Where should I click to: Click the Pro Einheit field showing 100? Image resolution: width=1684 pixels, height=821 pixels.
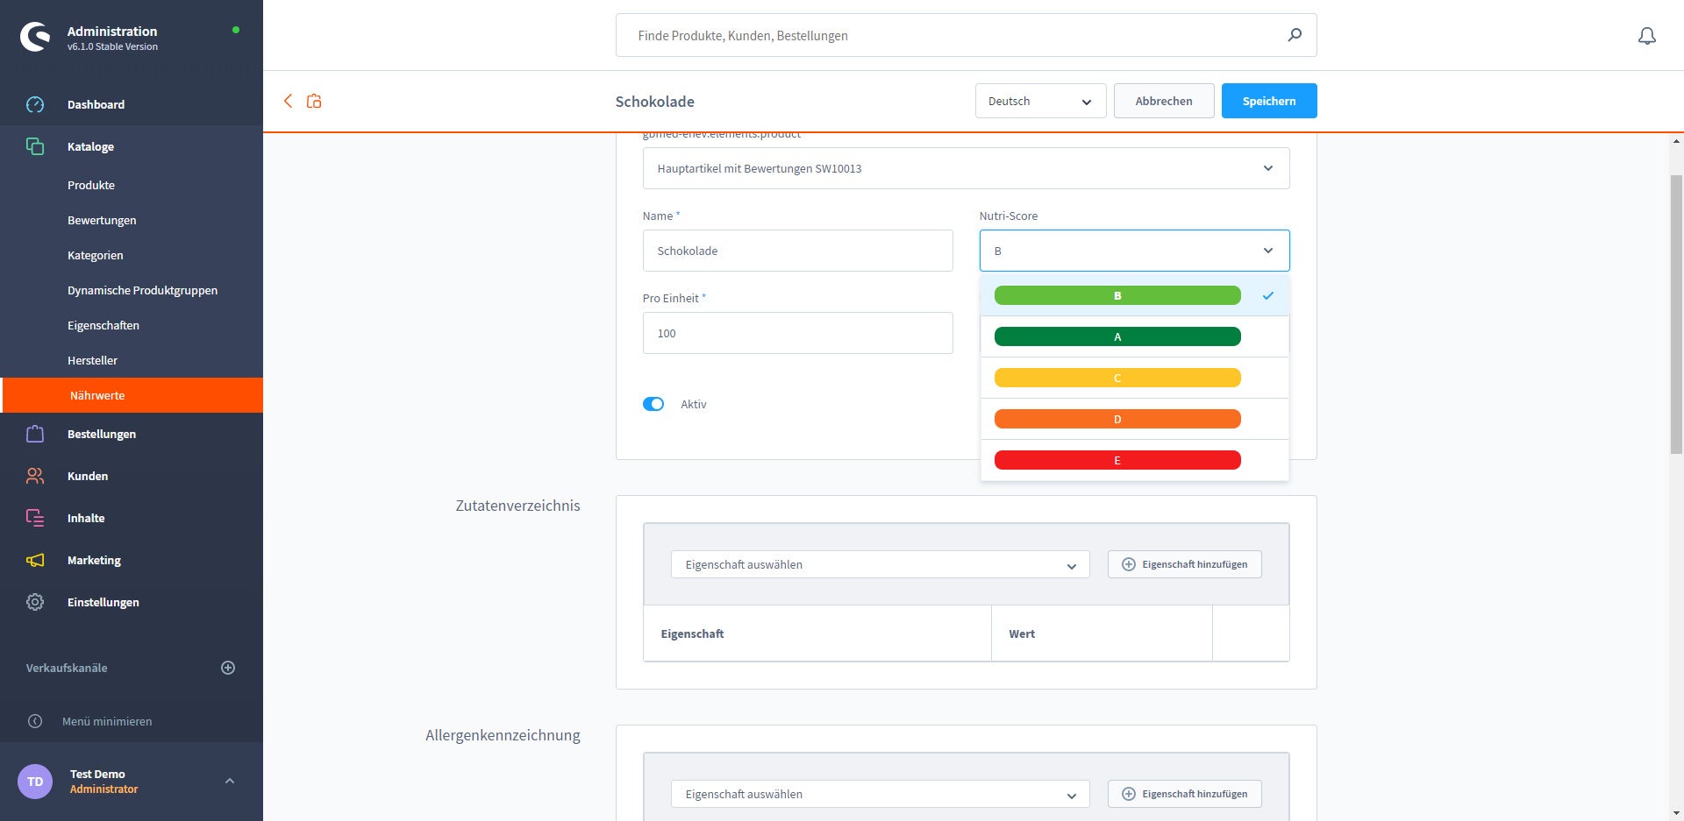tap(797, 333)
